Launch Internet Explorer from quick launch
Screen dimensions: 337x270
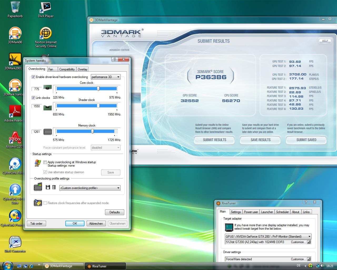click(32, 266)
